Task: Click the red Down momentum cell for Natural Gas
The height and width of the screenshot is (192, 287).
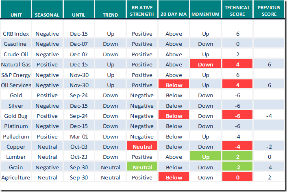Action: point(206,65)
